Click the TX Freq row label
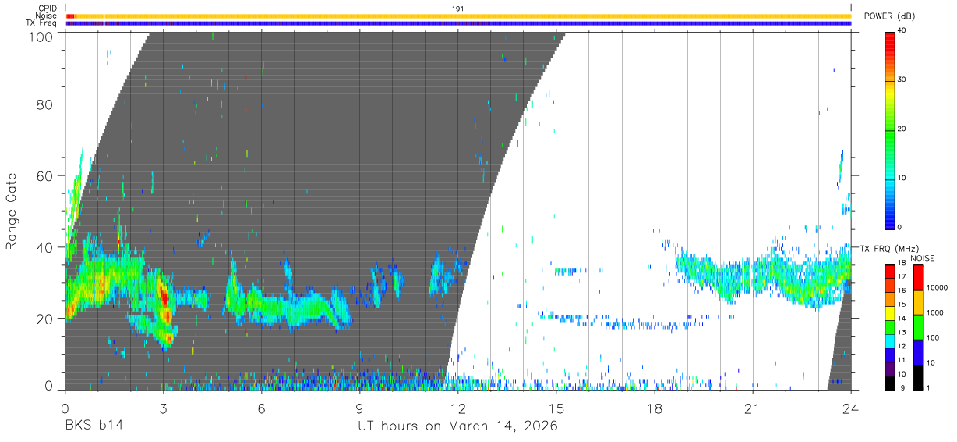Screen dimensions: 957x442 (41, 23)
